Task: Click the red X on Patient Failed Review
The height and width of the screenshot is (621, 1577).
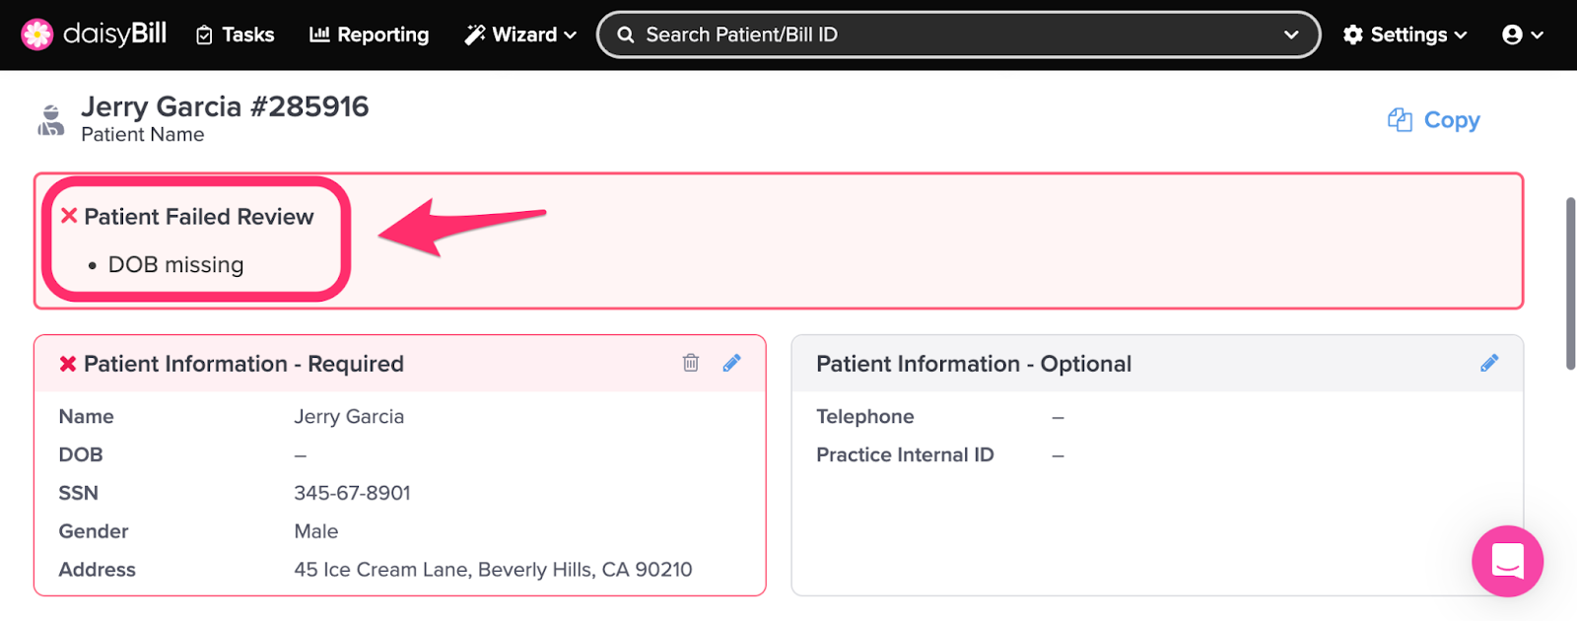Action: pos(69,216)
